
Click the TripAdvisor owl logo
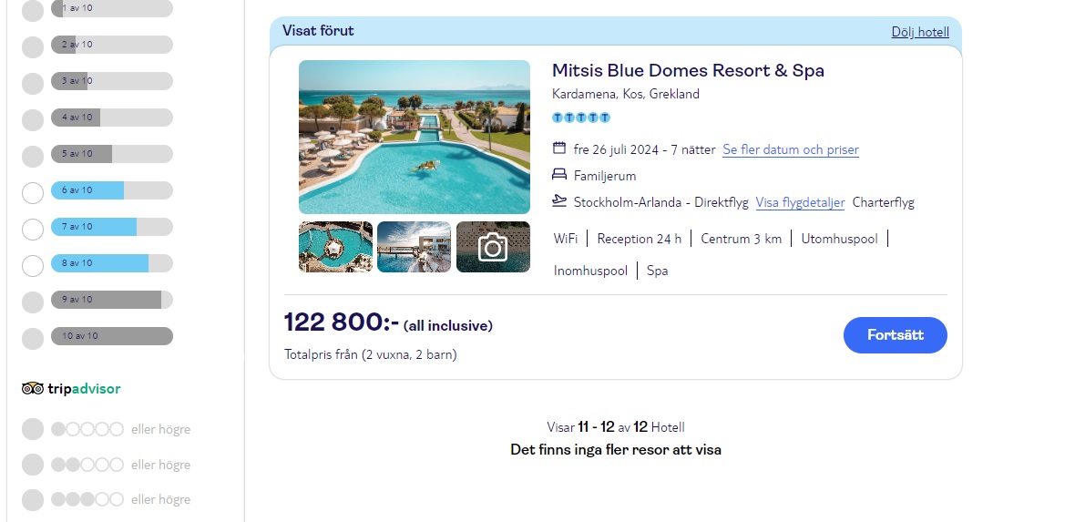[x=32, y=389]
